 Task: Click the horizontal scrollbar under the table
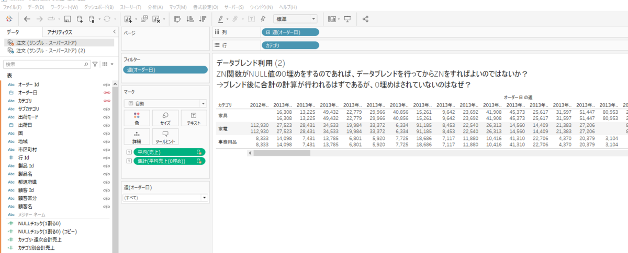tap(282, 153)
